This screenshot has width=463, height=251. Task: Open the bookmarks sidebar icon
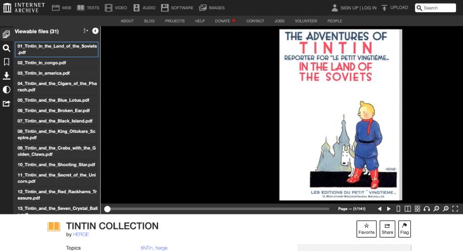[6, 62]
